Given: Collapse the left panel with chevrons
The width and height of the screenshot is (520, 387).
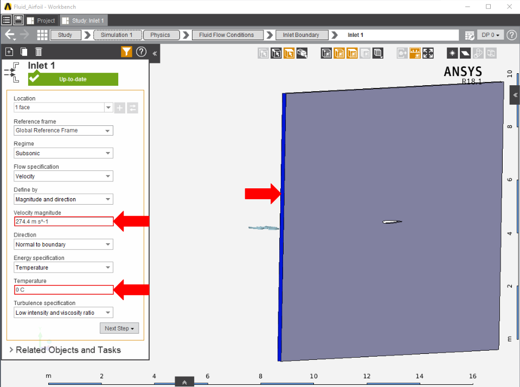Looking at the screenshot, I should click(155, 53).
